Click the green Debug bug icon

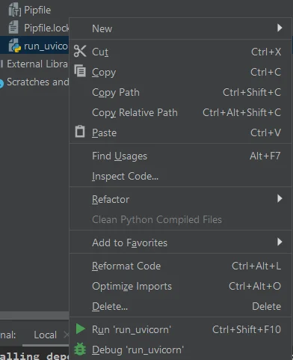click(x=80, y=349)
